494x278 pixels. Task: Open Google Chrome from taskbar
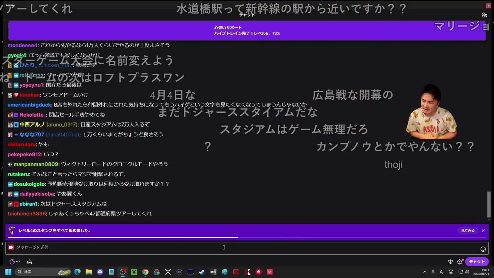tap(145, 272)
